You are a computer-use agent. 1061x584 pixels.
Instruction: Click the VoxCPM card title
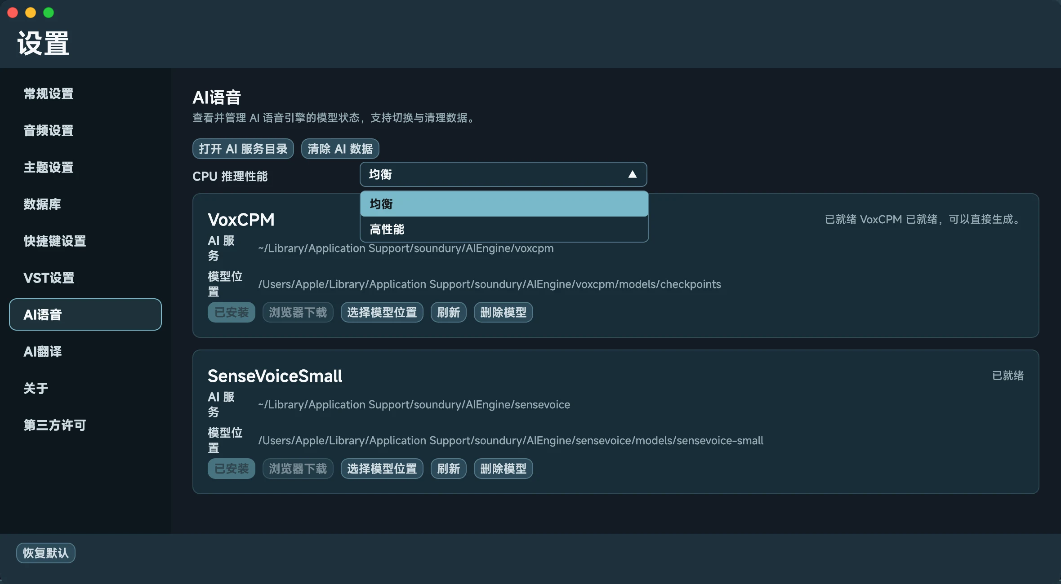(241, 220)
